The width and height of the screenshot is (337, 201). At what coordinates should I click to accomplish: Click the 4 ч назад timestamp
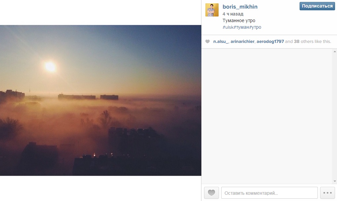pyautogui.click(x=233, y=14)
